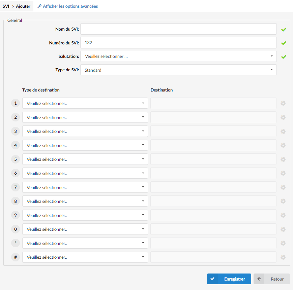Open the Salutation dropdown
This screenshot has height=291, width=293.
point(178,56)
